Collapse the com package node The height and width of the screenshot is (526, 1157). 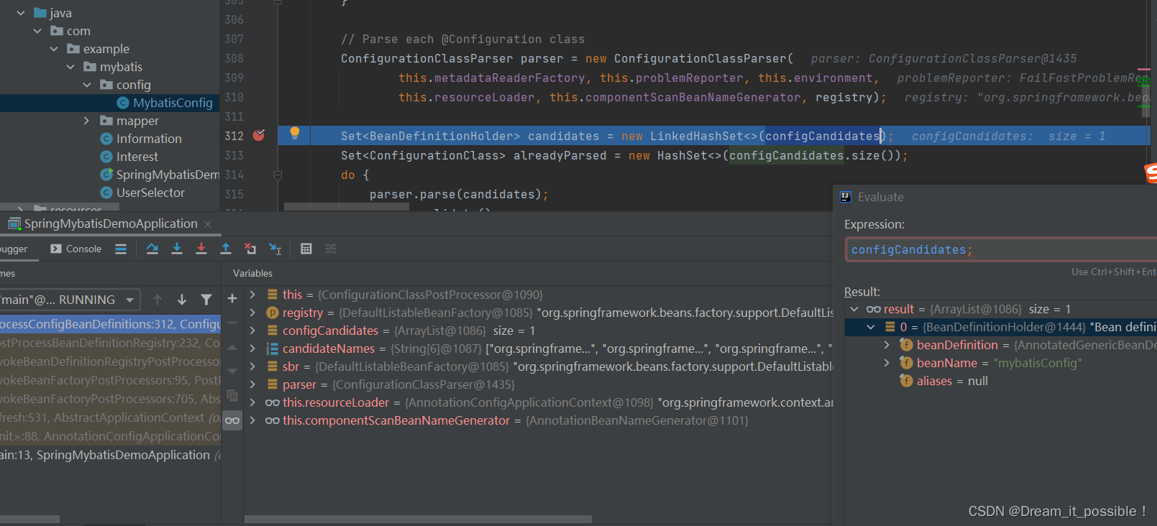point(37,31)
